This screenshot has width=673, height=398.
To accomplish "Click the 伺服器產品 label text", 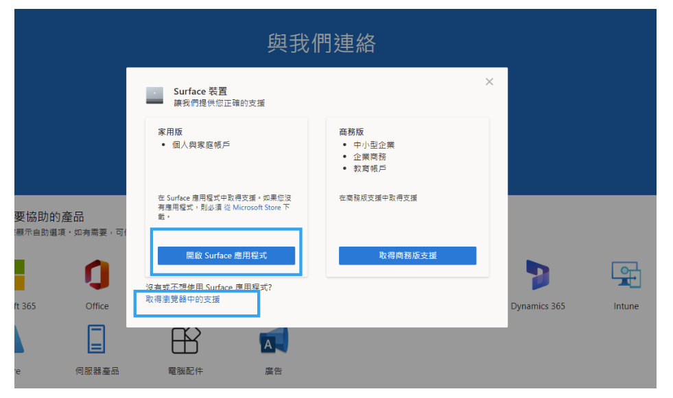I will [97, 371].
